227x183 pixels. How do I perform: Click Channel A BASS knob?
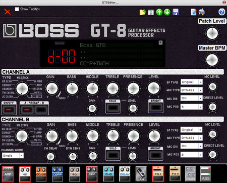point(72,88)
